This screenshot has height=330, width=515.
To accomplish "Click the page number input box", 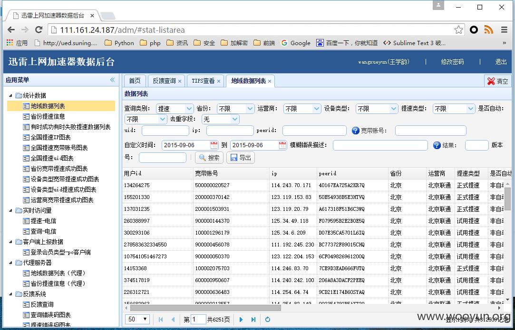I will [198, 319].
